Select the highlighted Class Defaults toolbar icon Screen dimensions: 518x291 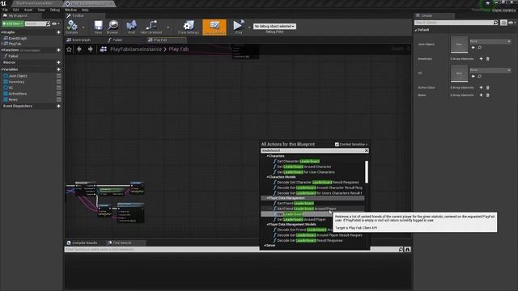(x=214, y=27)
